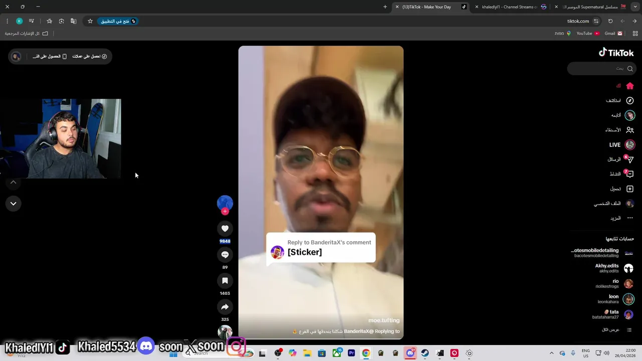
Task: Open Premiere Pro from the taskbar
Action: pyautogui.click(x=351, y=353)
